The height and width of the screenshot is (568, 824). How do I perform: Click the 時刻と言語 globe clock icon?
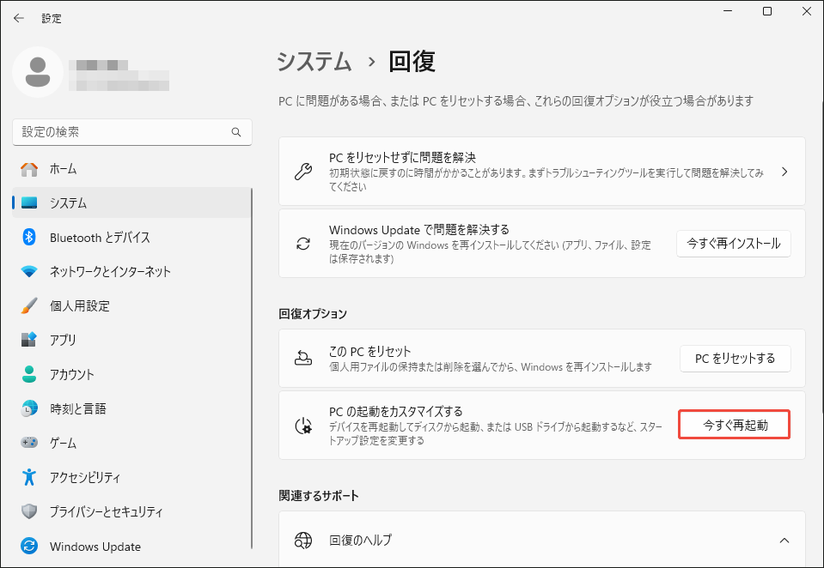(x=29, y=408)
